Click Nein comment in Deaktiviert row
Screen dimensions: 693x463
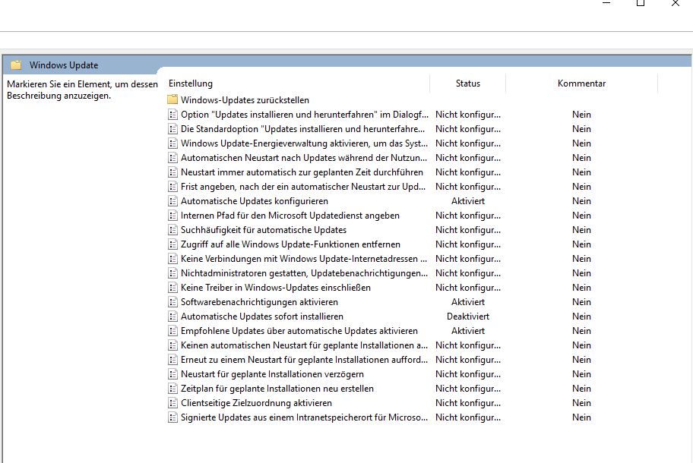pos(581,317)
